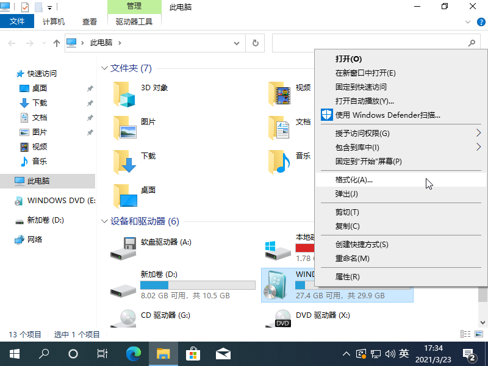
Task: Click the disk usage bar of 新加卷 (D:)
Action: pos(198,285)
